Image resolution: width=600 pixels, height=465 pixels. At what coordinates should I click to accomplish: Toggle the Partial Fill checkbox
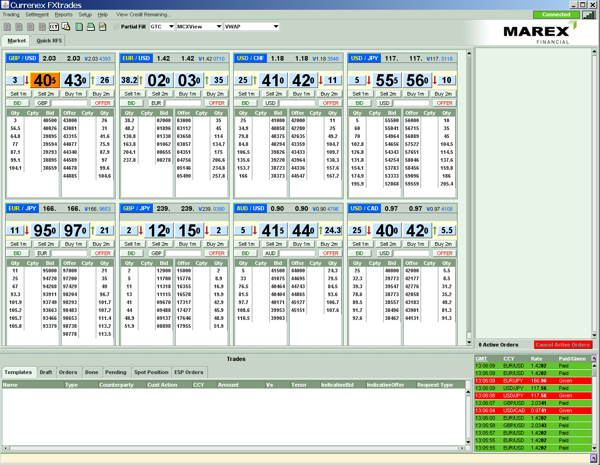coord(117,27)
